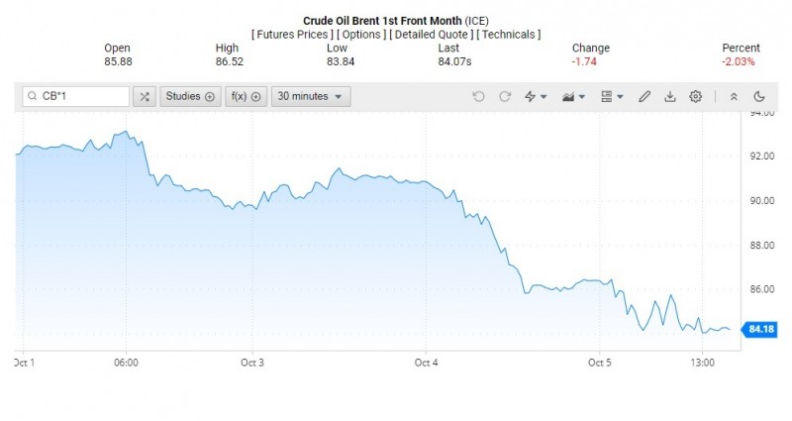Image resolution: width=792 pixels, height=421 pixels.
Task: Undo the last chart action
Action: click(479, 96)
